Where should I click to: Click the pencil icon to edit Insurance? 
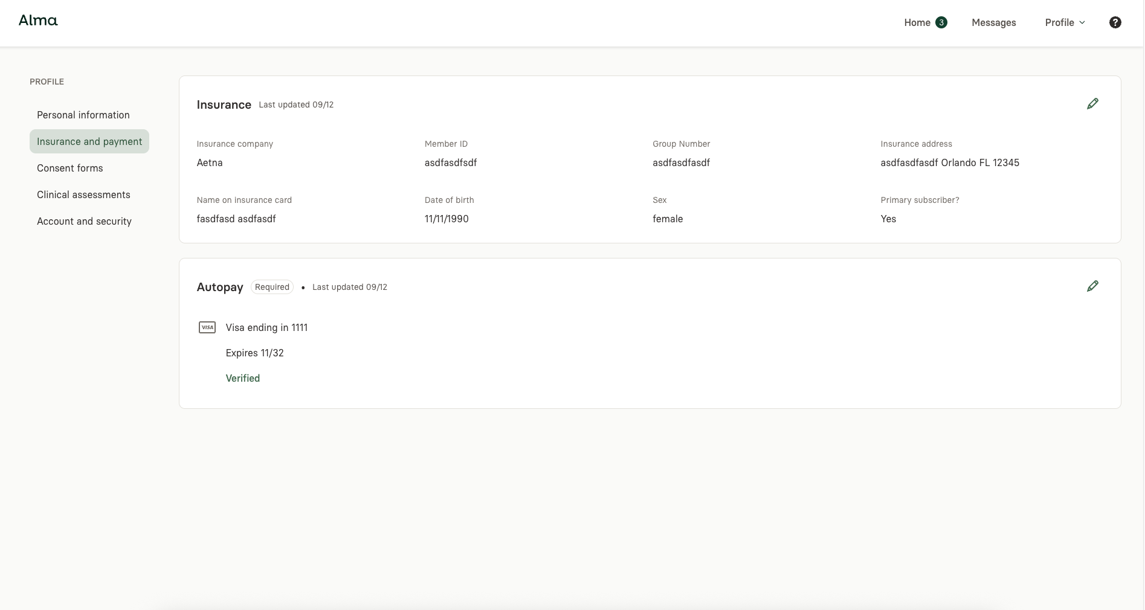click(x=1092, y=103)
